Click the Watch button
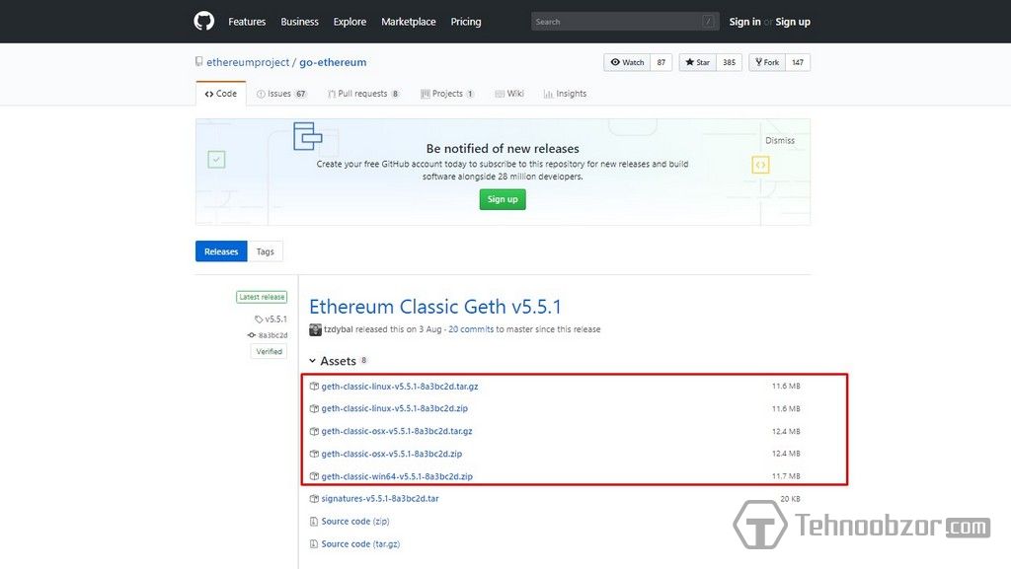Screen dimensions: 1011x569 (627, 62)
